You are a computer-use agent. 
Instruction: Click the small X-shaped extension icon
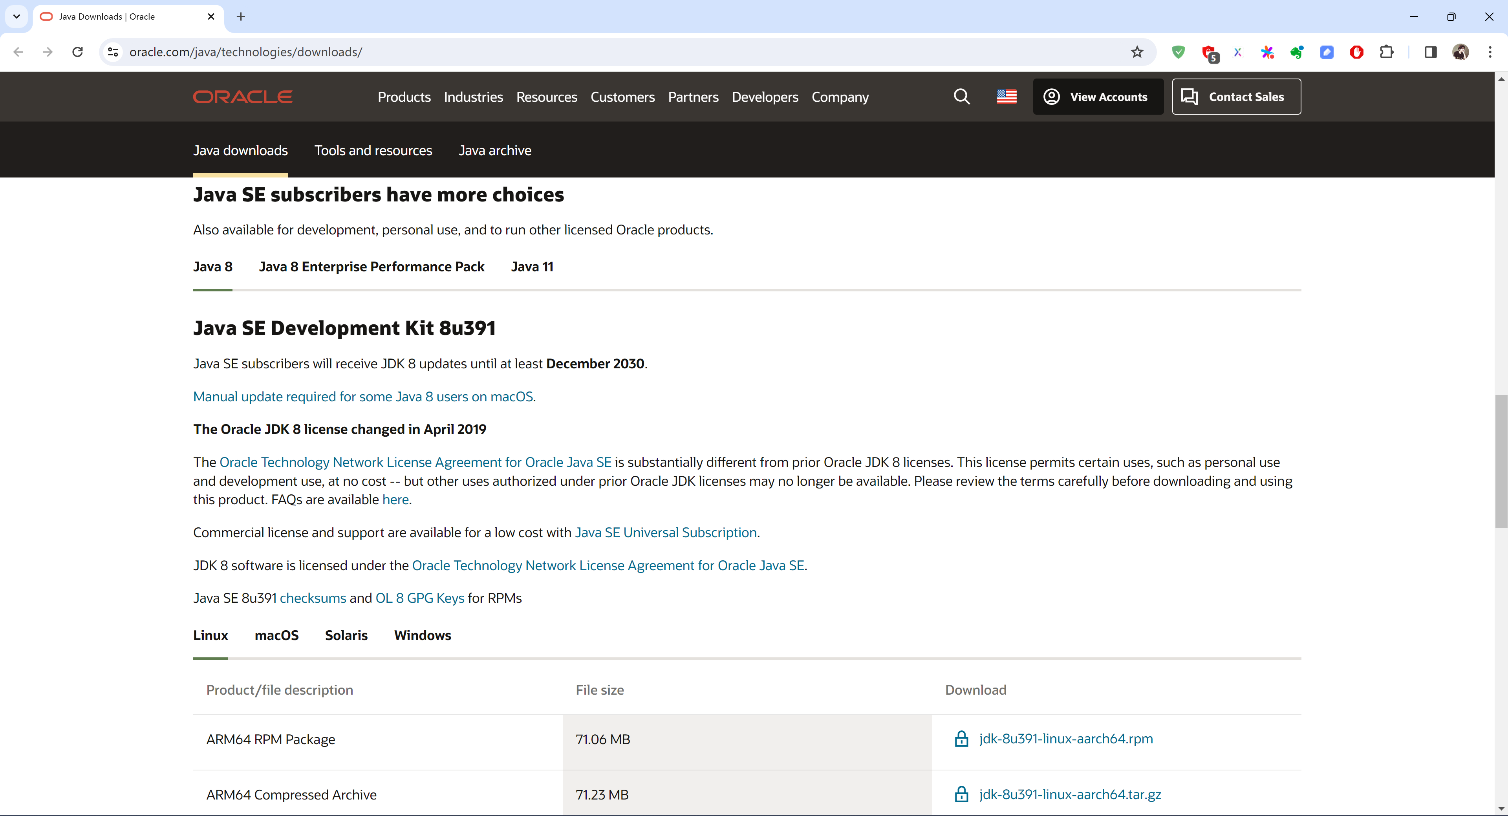coord(1237,52)
